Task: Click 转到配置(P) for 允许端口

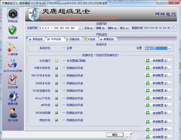Action: click(158, 61)
